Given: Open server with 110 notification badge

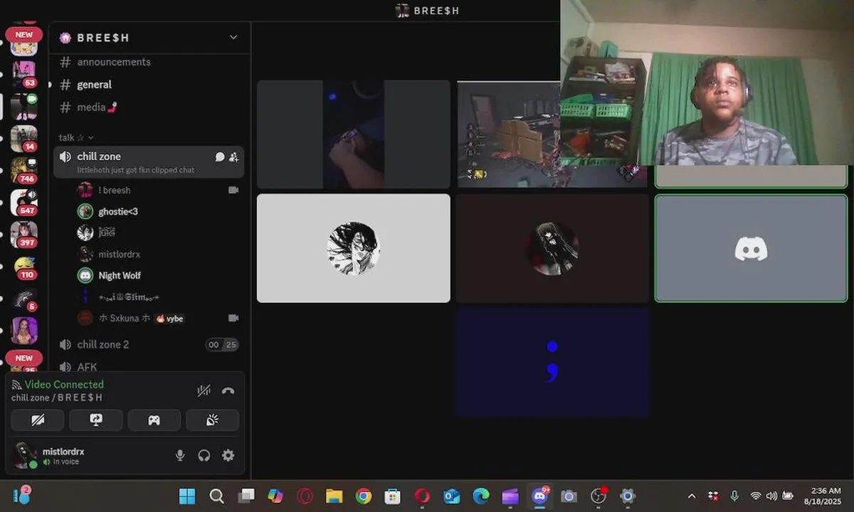Looking at the screenshot, I should (23, 267).
